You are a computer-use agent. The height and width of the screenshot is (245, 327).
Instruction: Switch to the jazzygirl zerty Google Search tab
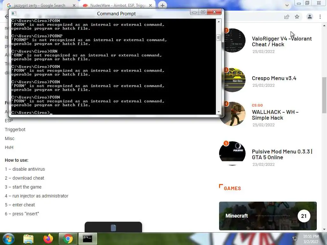tap(40, 5)
